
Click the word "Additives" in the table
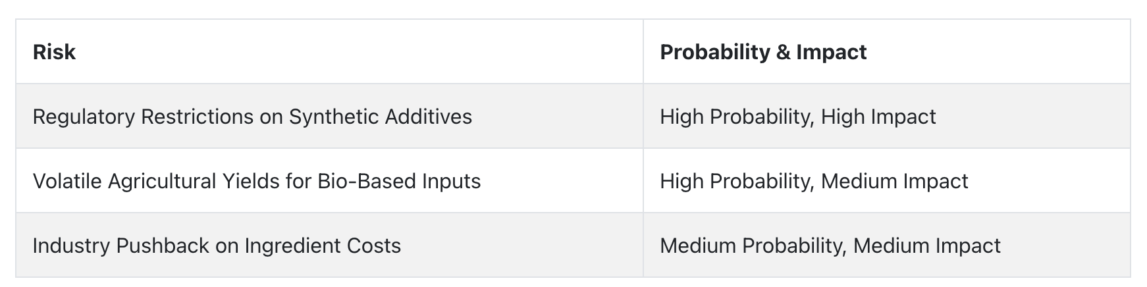click(429, 117)
